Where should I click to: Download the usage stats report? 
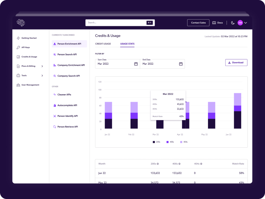pos(236,63)
